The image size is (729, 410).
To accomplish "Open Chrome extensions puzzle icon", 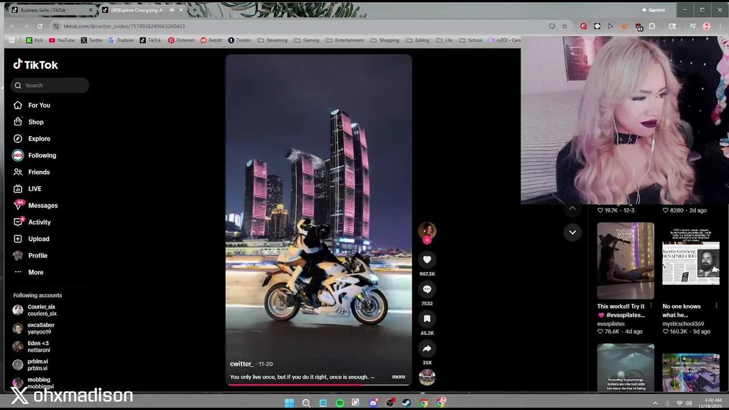I will pyautogui.click(x=652, y=26).
